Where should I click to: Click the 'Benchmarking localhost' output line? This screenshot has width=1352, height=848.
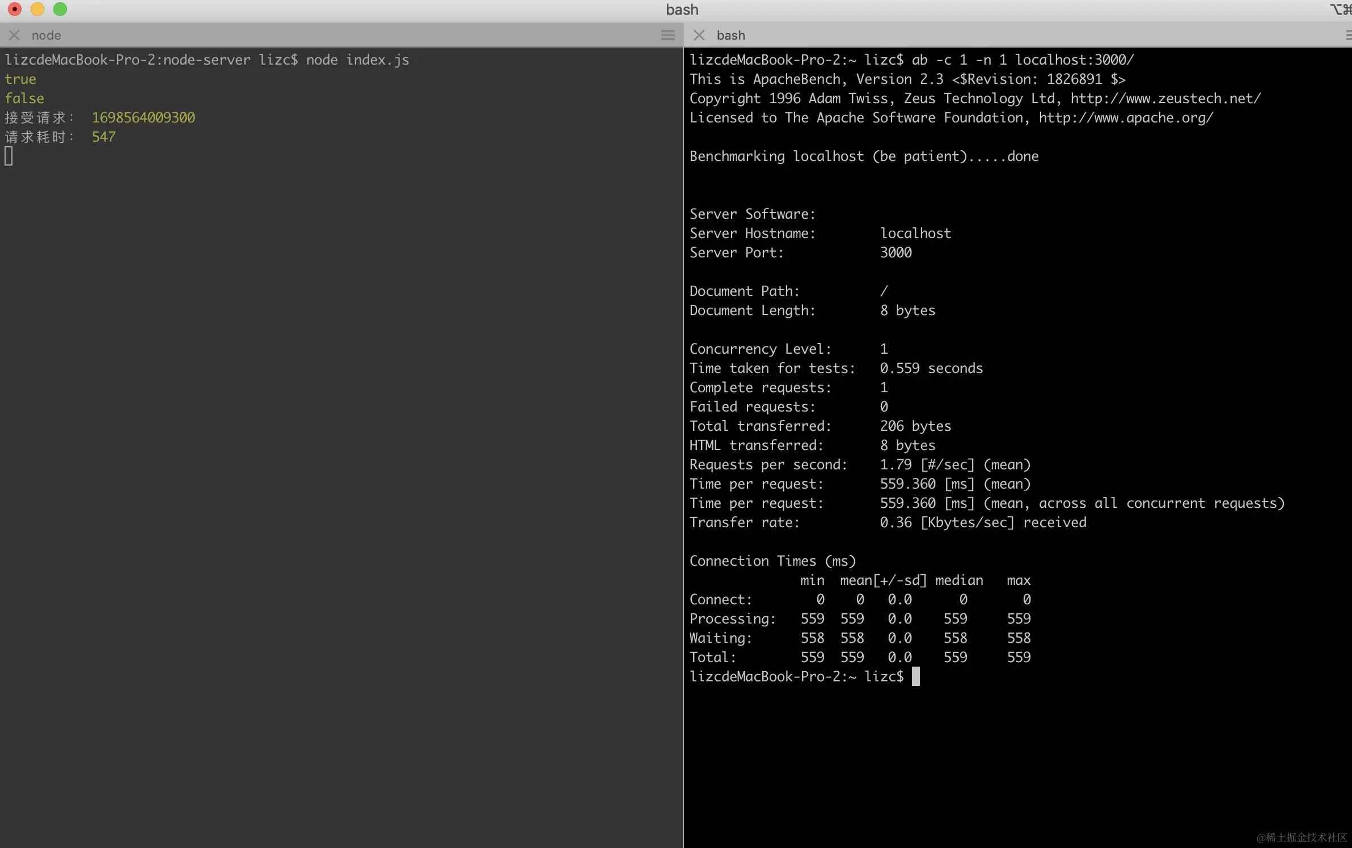864,156
